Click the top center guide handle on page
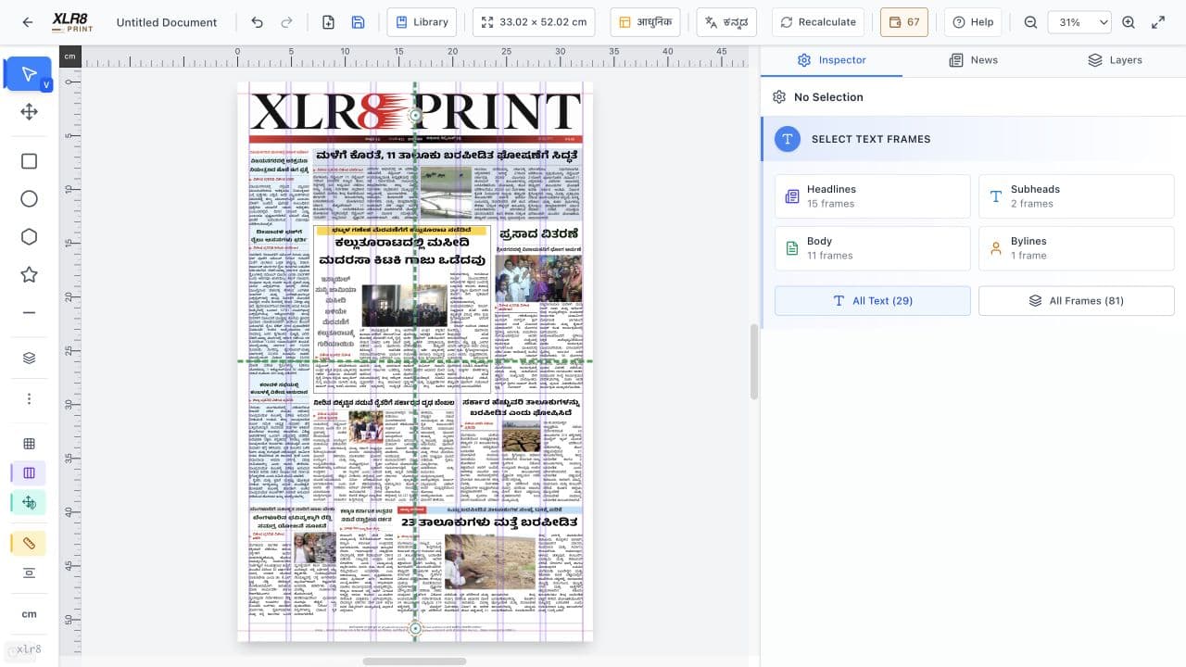Viewport: 1186px width, 667px height. click(415, 115)
